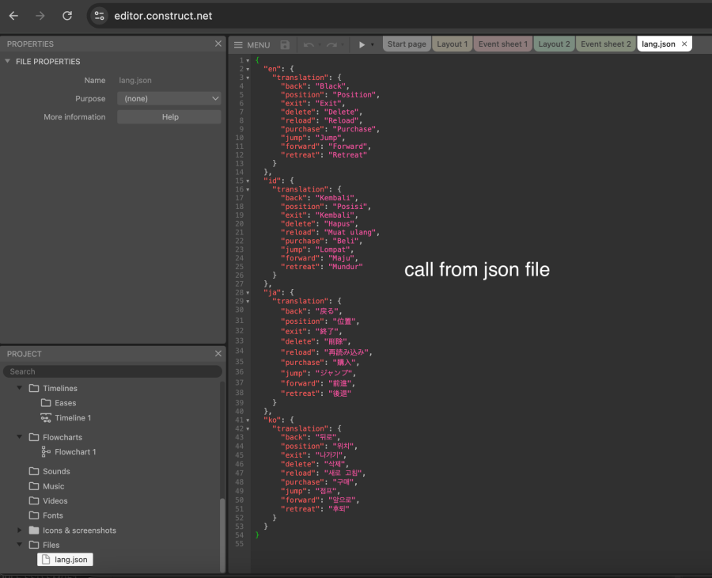712x578 pixels.
Task: Click the editor.construct.net address bar
Action: click(x=163, y=16)
